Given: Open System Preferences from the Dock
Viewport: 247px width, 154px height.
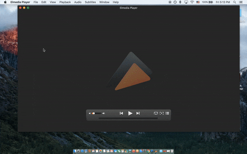Looking at the screenshot, I should tap(144, 151).
